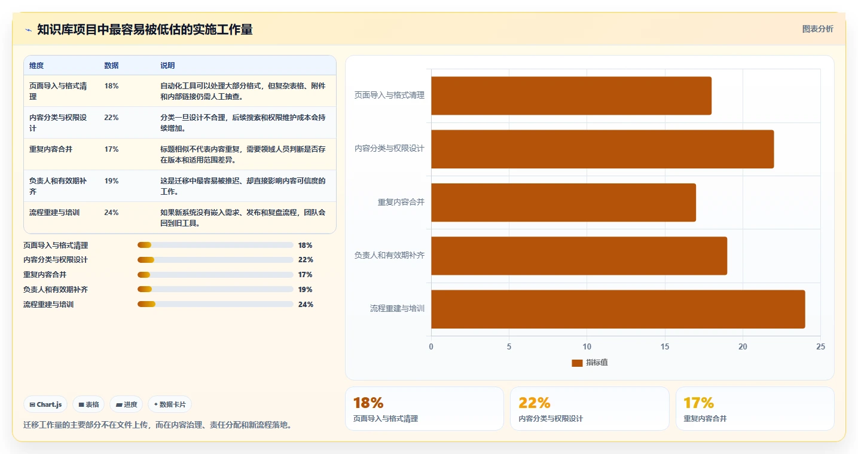Click chart bar for 负责人和有效期补齐
This screenshot has width=858, height=454.
[x=579, y=256]
